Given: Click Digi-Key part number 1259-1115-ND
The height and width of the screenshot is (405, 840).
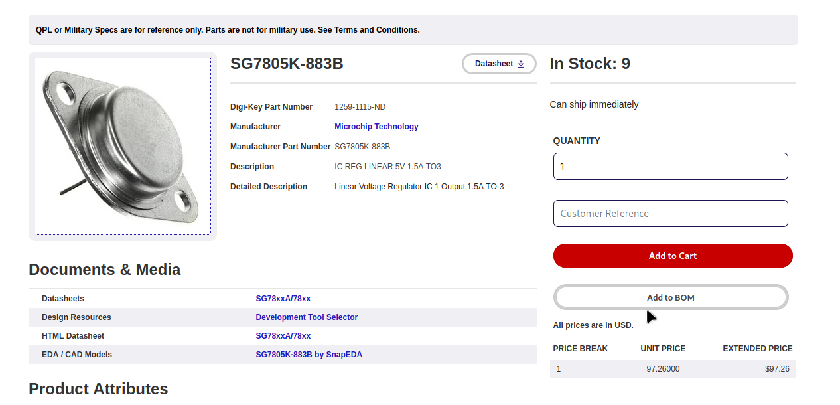Looking at the screenshot, I should point(360,107).
